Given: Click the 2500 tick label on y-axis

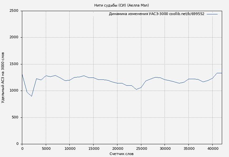Looking at the screenshot, I should (14, 11).
